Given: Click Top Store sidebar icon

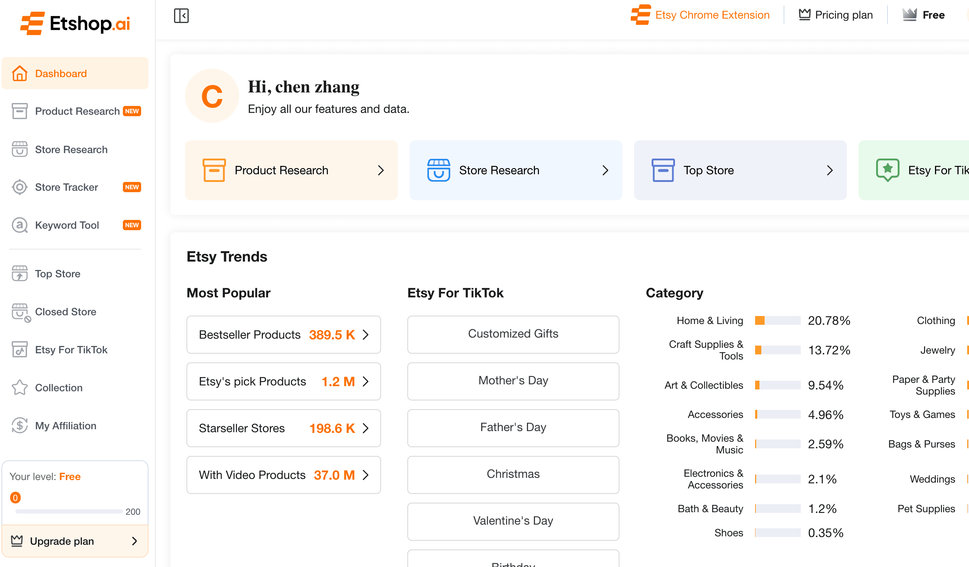Looking at the screenshot, I should coord(20,274).
